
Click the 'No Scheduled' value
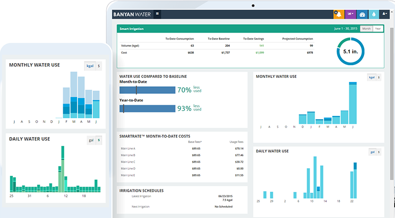click(x=224, y=207)
